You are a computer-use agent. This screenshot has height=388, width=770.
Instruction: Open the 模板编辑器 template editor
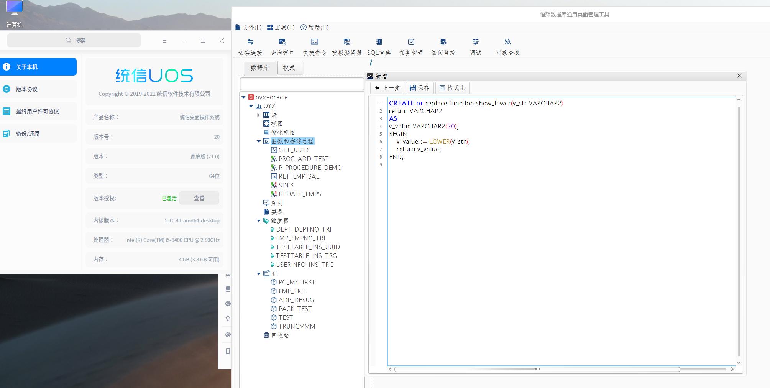[346, 42]
